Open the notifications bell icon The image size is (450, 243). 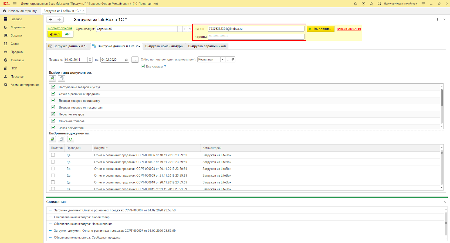(355, 4)
